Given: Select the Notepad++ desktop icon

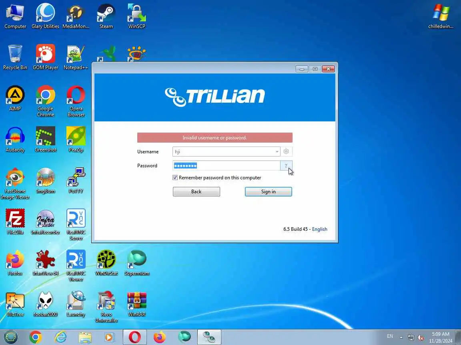Looking at the screenshot, I should click(x=76, y=57).
